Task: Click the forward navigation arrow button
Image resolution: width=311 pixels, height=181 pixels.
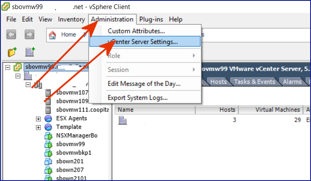Action: pos(29,34)
